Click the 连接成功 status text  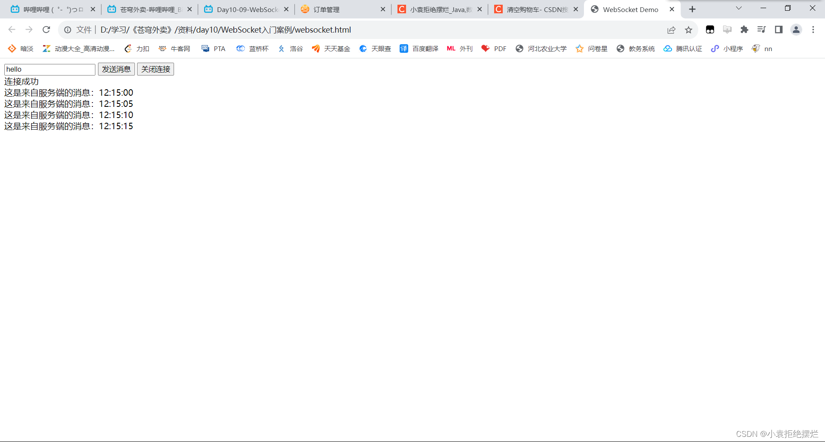[21, 82]
